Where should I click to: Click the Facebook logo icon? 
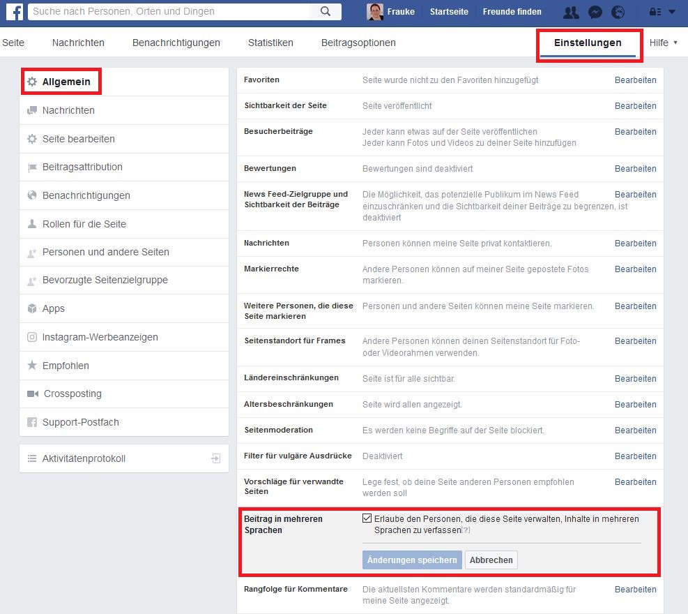click(x=15, y=12)
